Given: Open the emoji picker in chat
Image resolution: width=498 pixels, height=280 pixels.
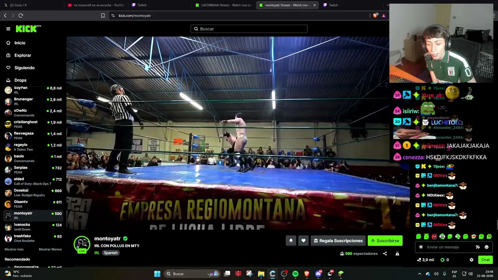Looking at the screenshot, I should click(x=486, y=247).
